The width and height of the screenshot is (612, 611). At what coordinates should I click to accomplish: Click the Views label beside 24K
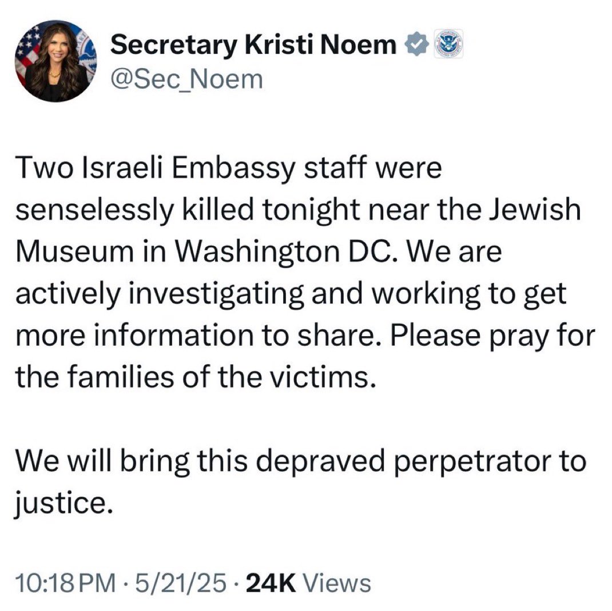[336, 584]
